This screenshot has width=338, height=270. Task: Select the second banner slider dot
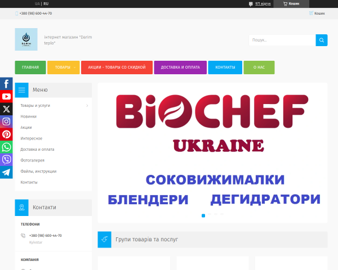click(210, 214)
